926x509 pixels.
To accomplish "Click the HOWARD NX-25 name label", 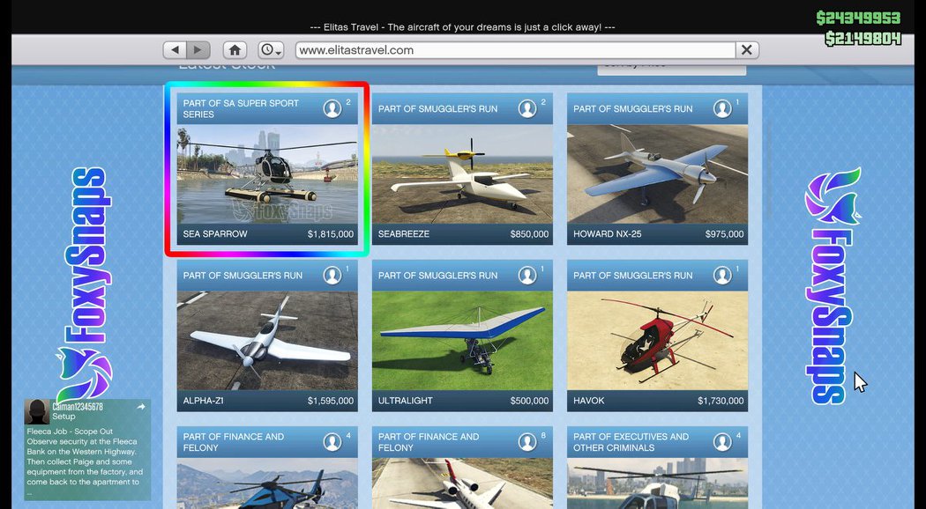I will (x=607, y=234).
